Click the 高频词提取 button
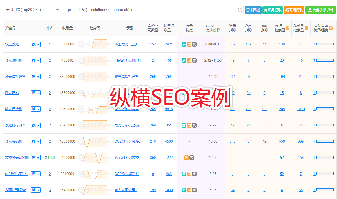The width and height of the screenshot is (337, 199). tap(273, 10)
